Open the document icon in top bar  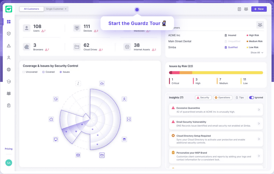pos(239,9)
